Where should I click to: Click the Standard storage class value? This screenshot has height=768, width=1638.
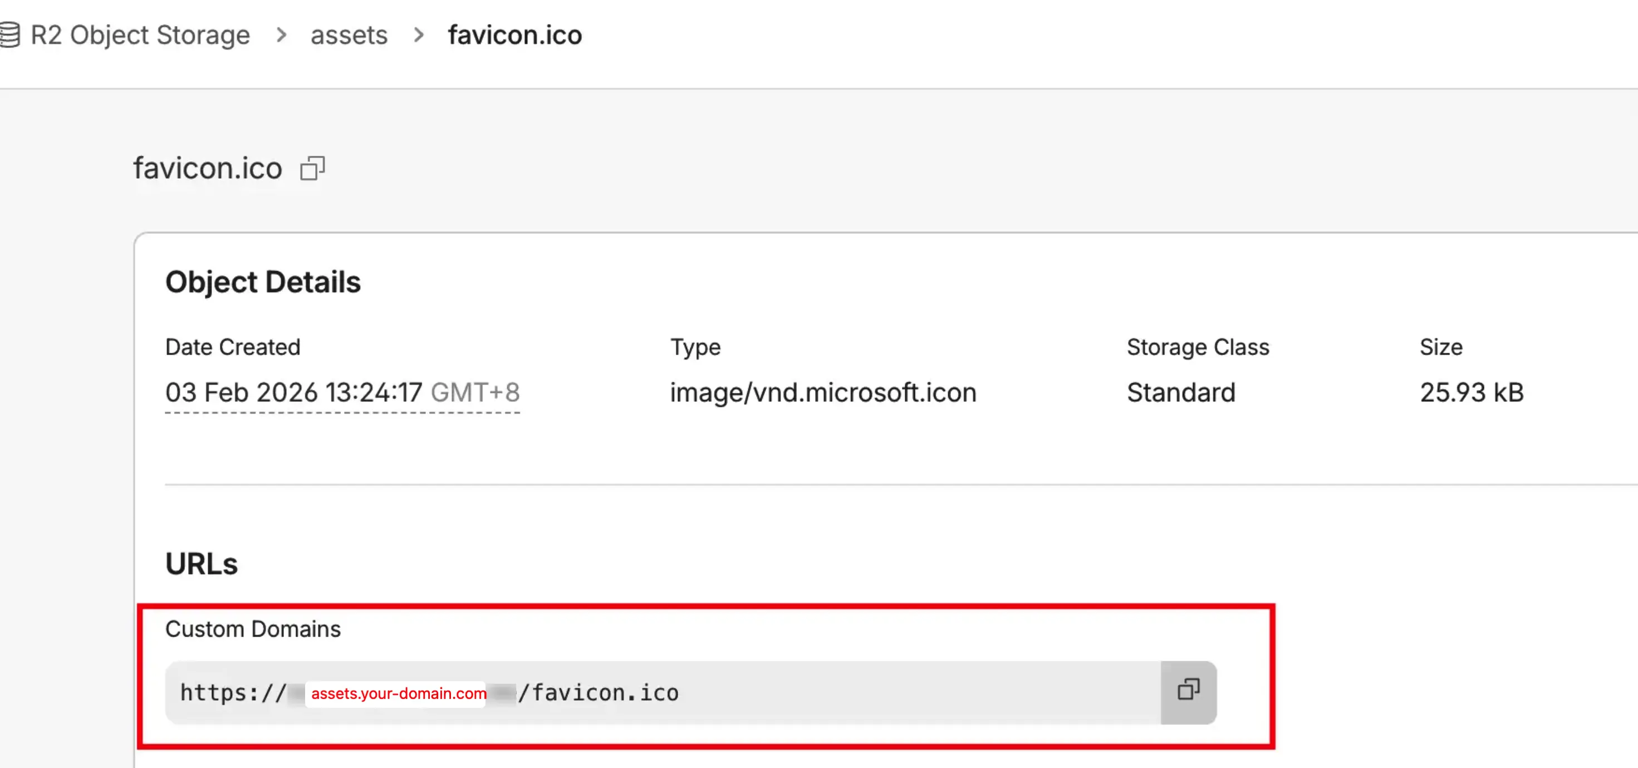pos(1181,392)
